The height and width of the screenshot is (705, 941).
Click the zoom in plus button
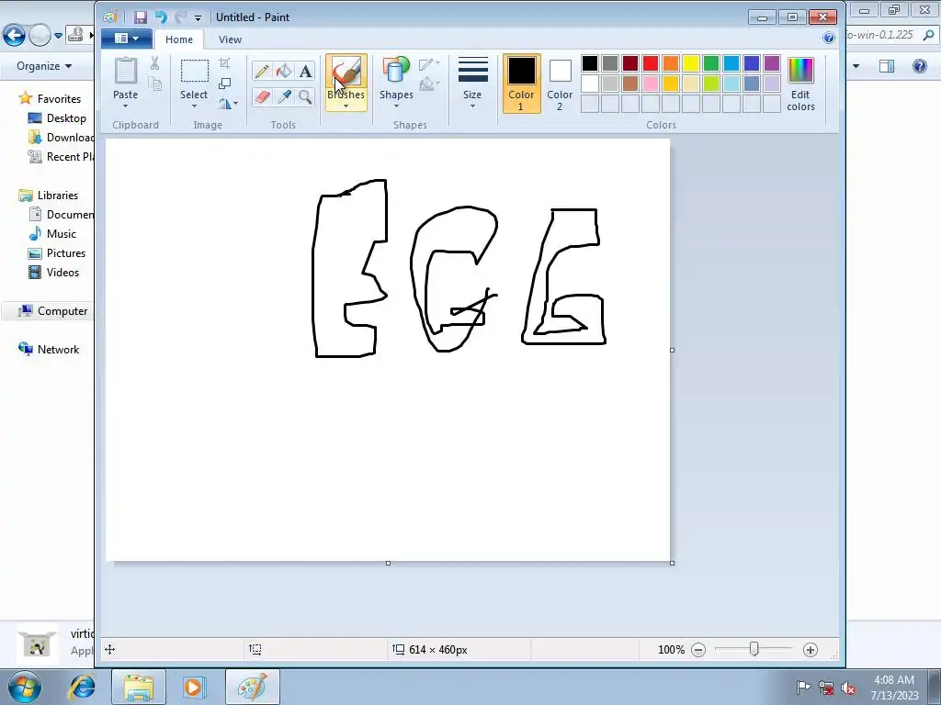click(811, 650)
